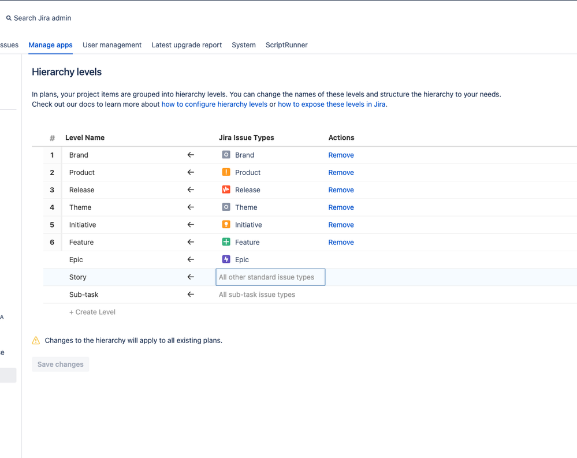Click the Jira Issue Types column header
The width and height of the screenshot is (577, 458).
coord(247,137)
